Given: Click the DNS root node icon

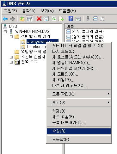Looking at the screenshot, I should coord(5,27).
